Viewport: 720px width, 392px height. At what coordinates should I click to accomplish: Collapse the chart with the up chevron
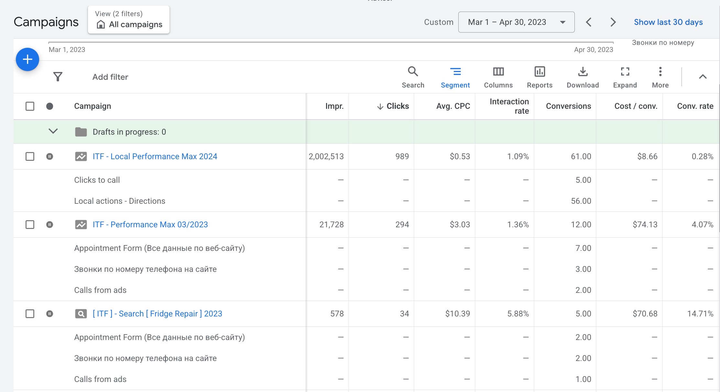pos(703,77)
